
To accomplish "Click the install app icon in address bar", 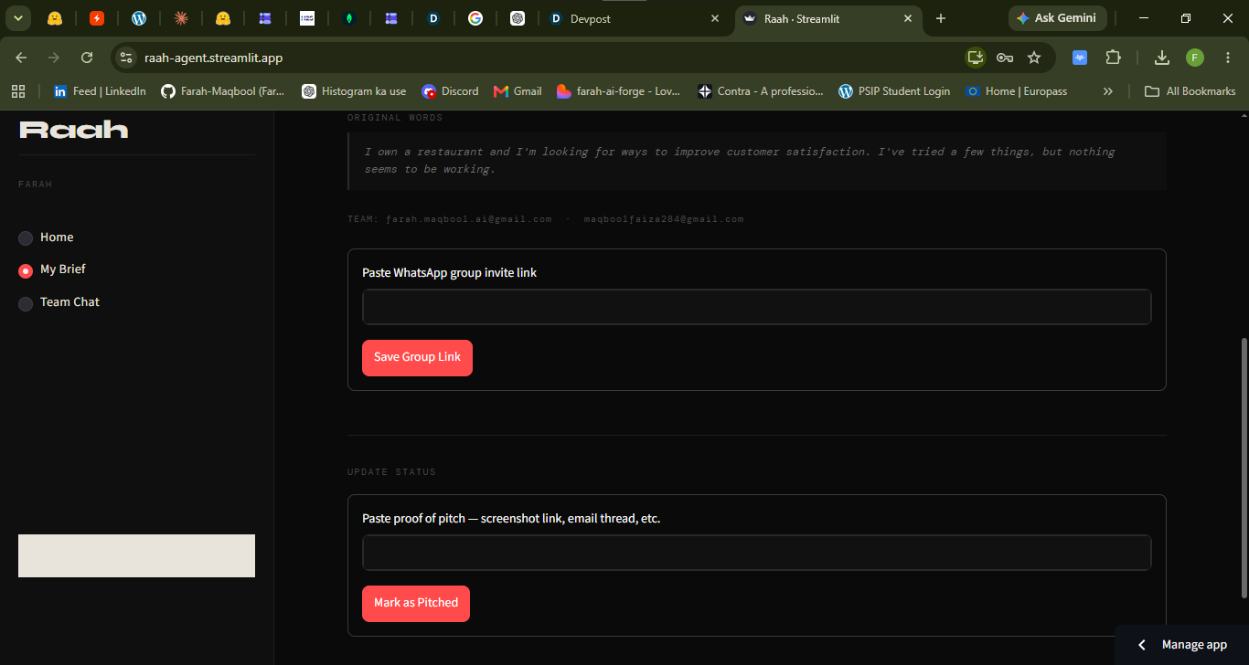I will pos(976,58).
